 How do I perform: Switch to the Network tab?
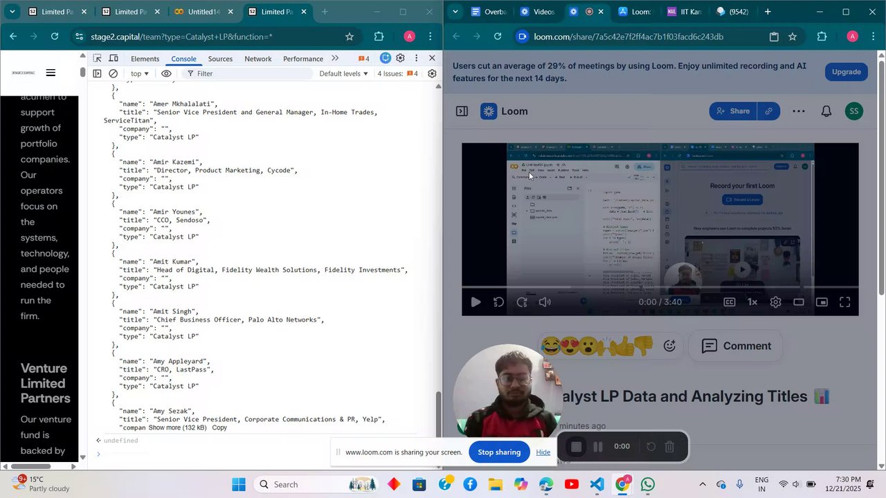coord(257,59)
